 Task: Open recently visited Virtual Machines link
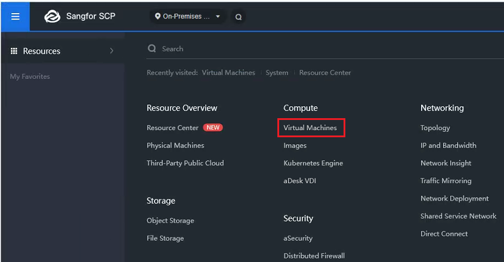228,73
